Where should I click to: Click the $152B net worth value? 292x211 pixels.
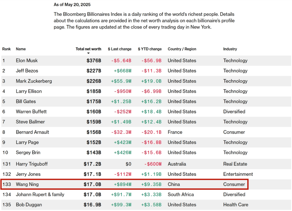(94, 142)
